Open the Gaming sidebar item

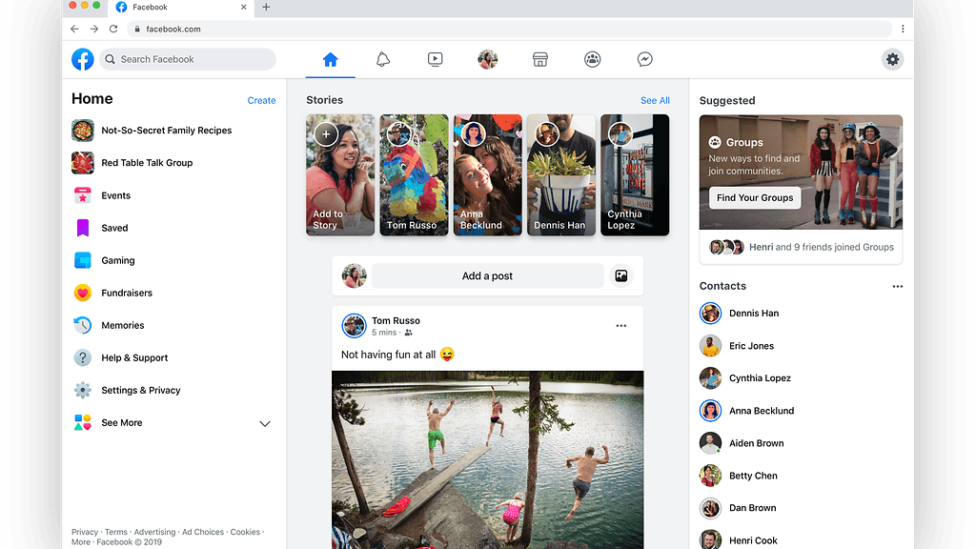118,260
